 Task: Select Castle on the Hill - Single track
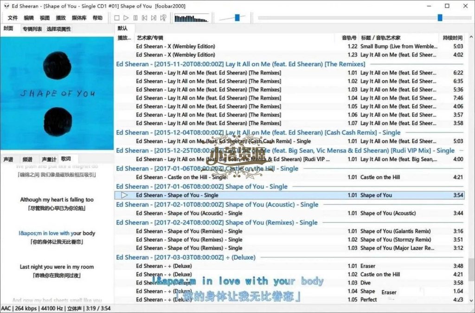[x=289, y=177]
